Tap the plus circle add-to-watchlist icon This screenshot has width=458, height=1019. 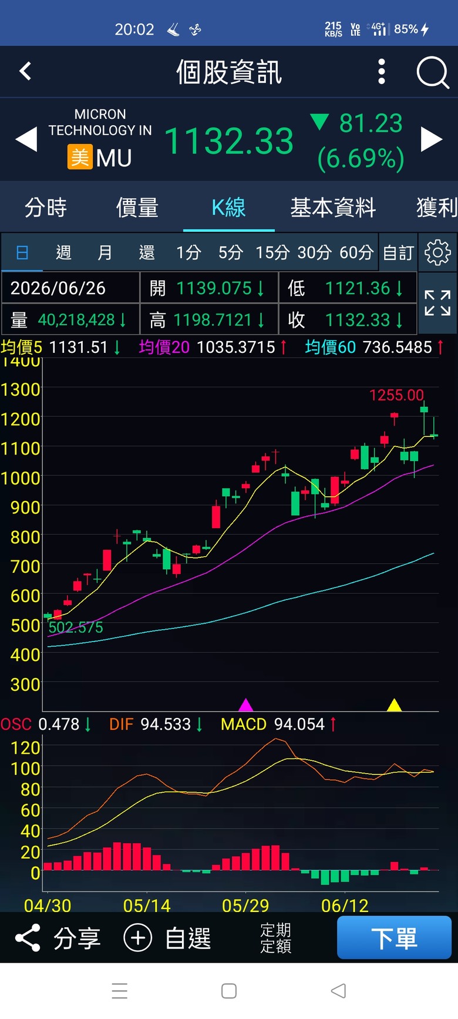coord(138,938)
